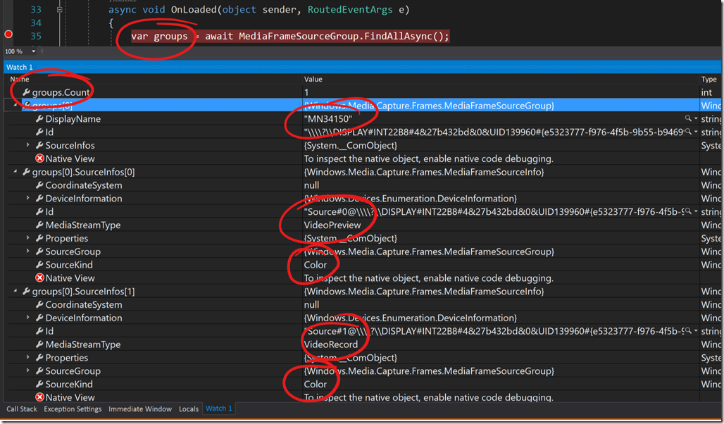Viewport: 724px width, 424px height.
Task: Click the error icon on SourceInfos[1] Native View
Action: tap(39, 397)
